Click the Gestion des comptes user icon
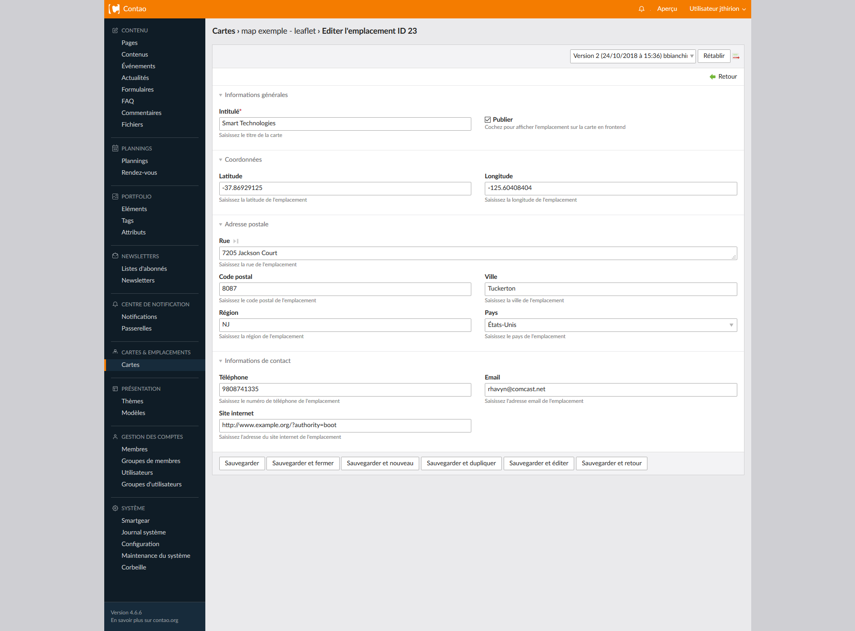Screen dimensions: 855x631 click(115, 437)
